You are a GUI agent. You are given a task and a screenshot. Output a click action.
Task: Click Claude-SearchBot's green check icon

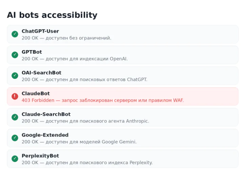15,117
